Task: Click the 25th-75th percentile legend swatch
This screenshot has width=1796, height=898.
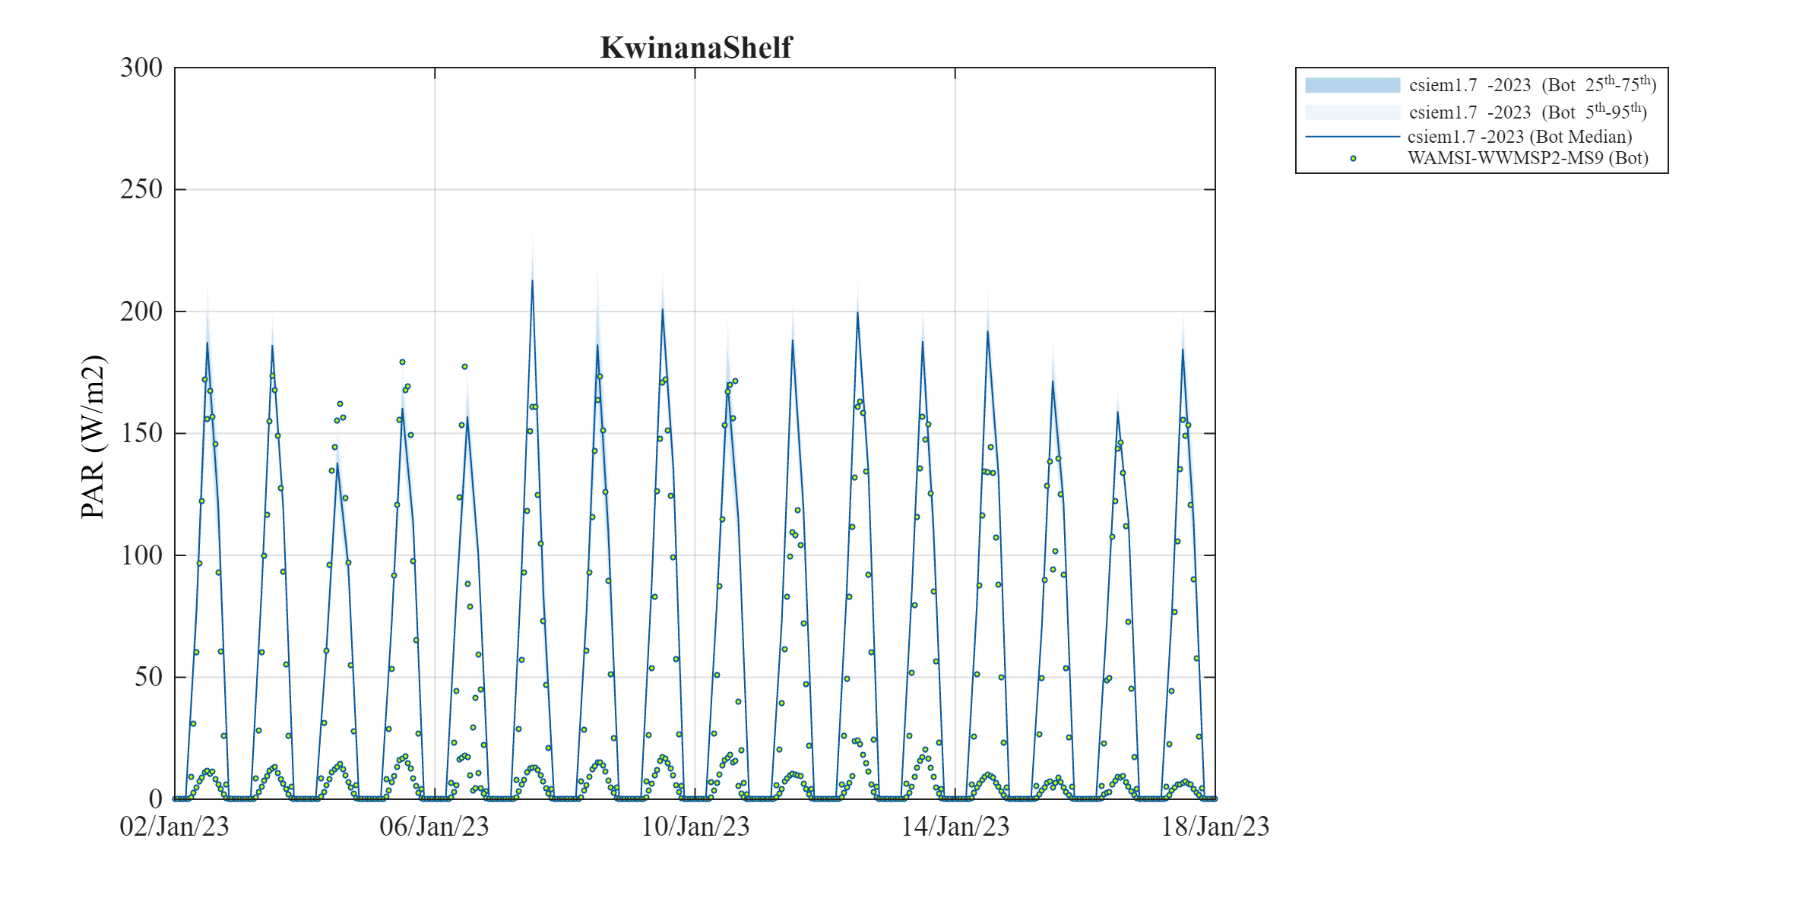Action: tap(1351, 85)
